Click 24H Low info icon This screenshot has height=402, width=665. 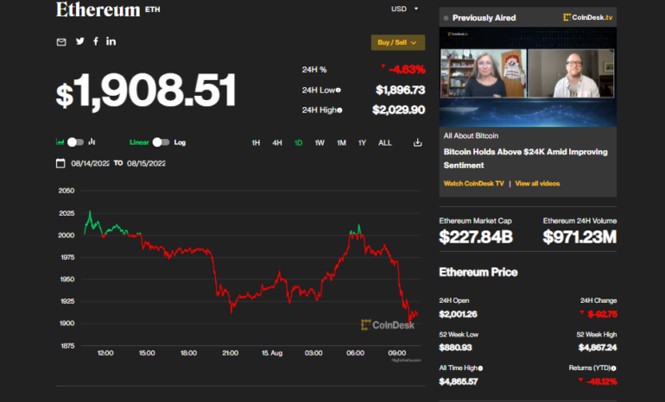(x=338, y=90)
